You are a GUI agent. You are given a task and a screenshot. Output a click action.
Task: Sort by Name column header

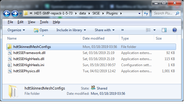tap(12, 38)
